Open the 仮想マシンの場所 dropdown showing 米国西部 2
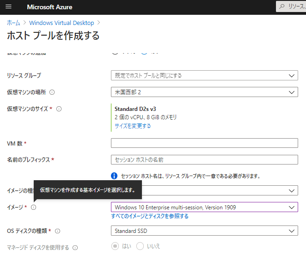 (x=204, y=92)
